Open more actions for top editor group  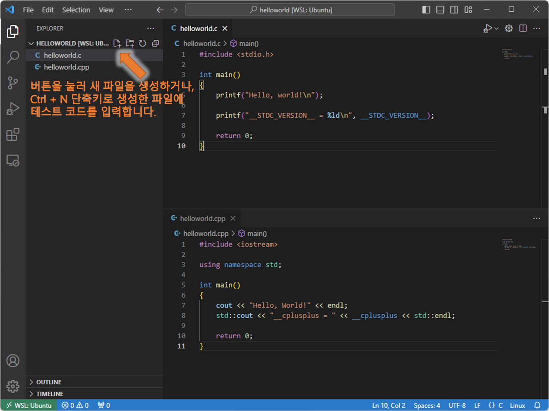[537, 28]
